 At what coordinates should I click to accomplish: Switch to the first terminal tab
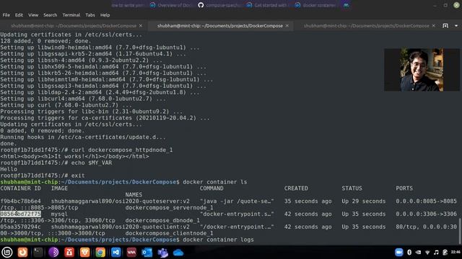tap(74, 26)
